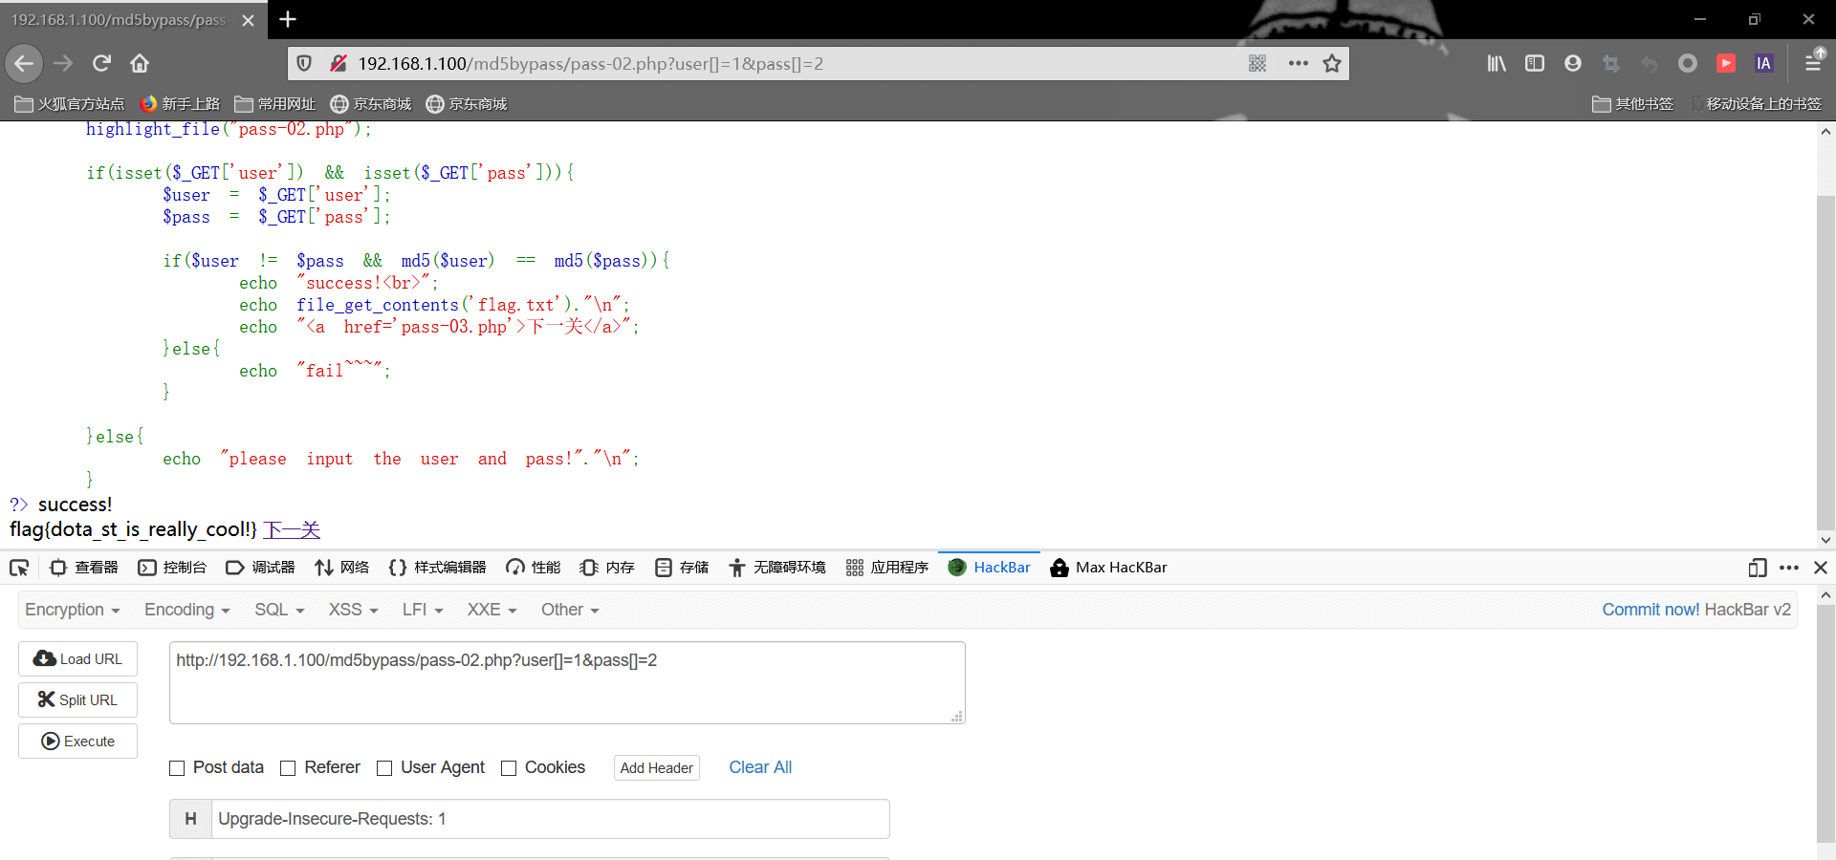Reload the current page
The image size is (1836, 860).
tap(101, 63)
